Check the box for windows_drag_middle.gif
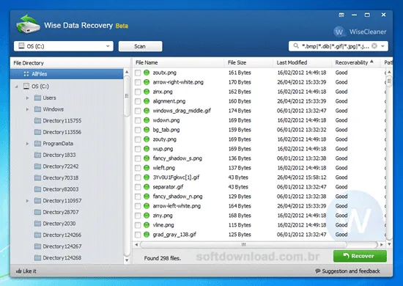Image resolution: width=403 pixels, height=286 pixels. coord(138,111)
